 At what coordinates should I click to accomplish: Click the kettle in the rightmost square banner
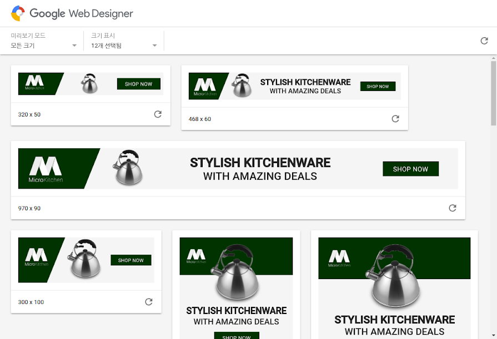(393, 275)
